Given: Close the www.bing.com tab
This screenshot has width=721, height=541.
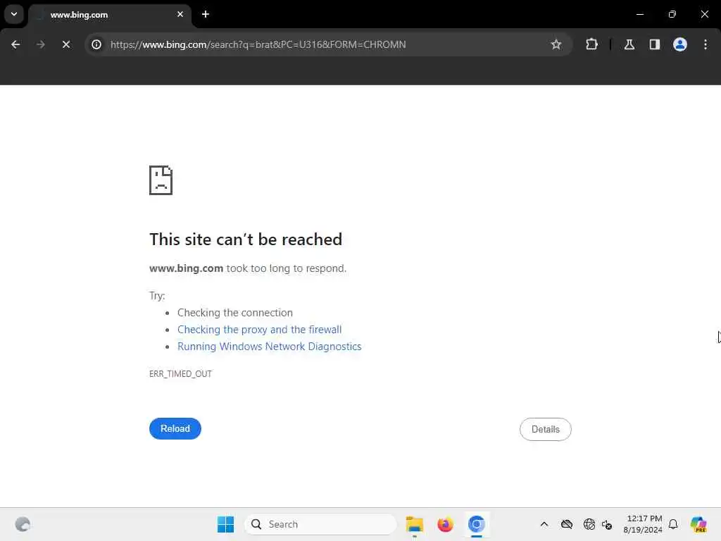Looking at the screenshot, I should tap(180, 14).
